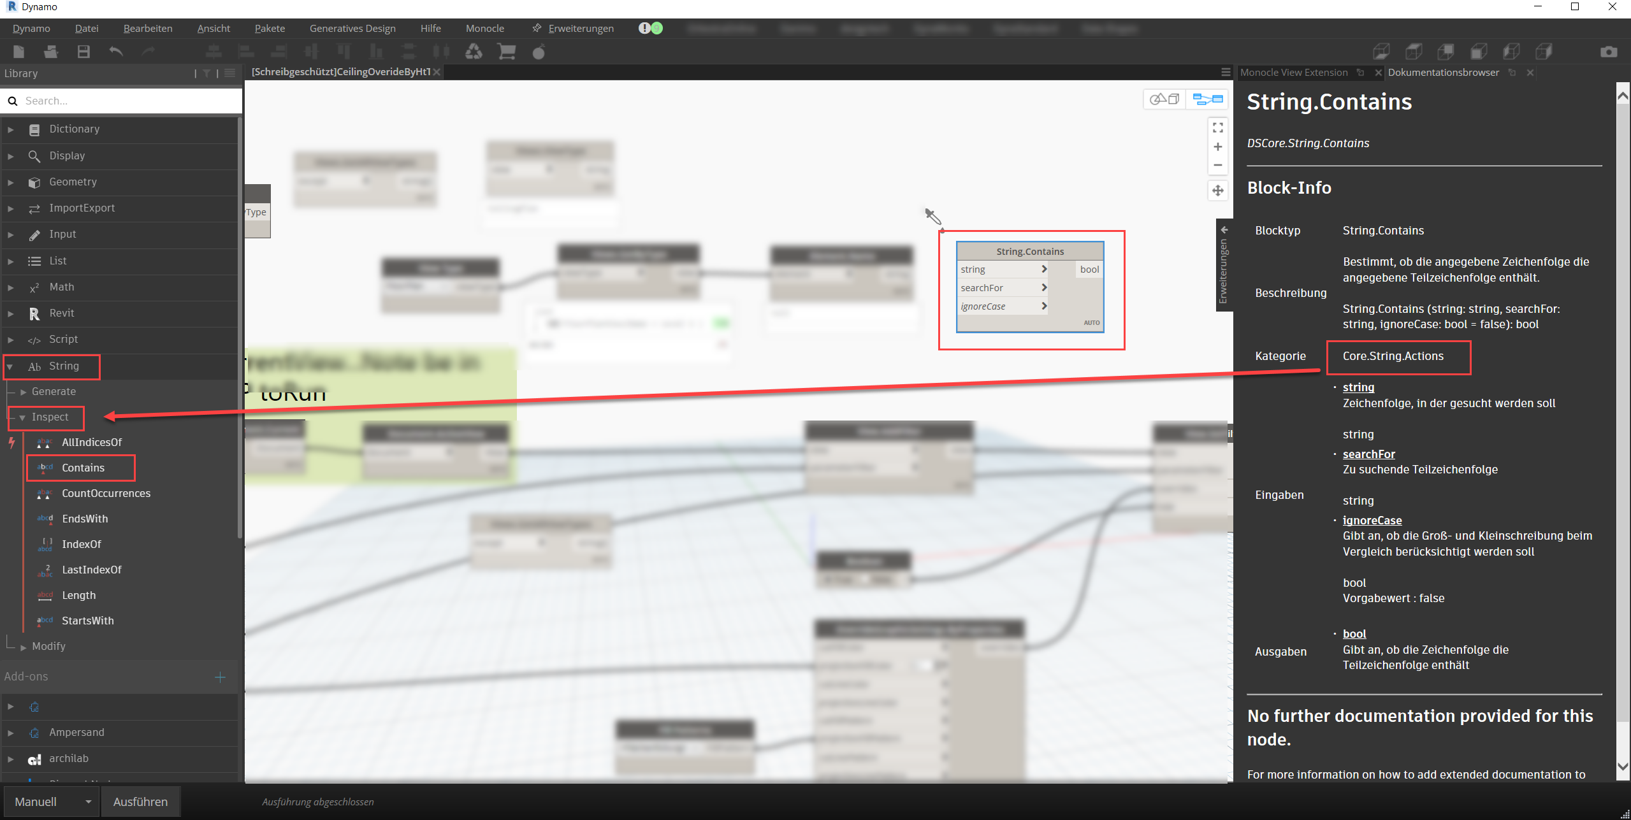The width and height of the screenshot is (1631, 820).
Task: Click the searchFor input link
Action: point(1368,454)
